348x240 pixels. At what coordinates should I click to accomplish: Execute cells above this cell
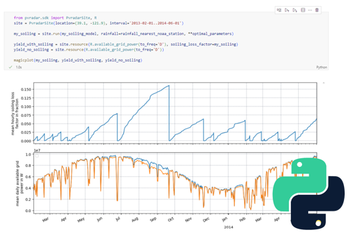point(287,10)
